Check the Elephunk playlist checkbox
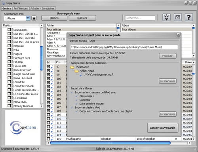The width and height of the screenshot is (198, 152). (9, 46)
